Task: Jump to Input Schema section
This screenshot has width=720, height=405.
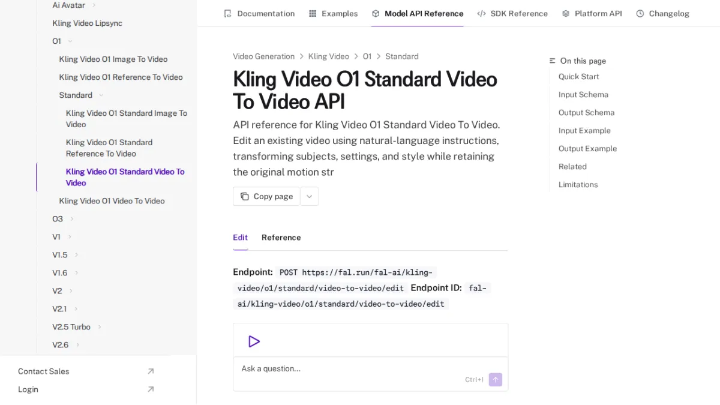Action: (x=583, y=95)
